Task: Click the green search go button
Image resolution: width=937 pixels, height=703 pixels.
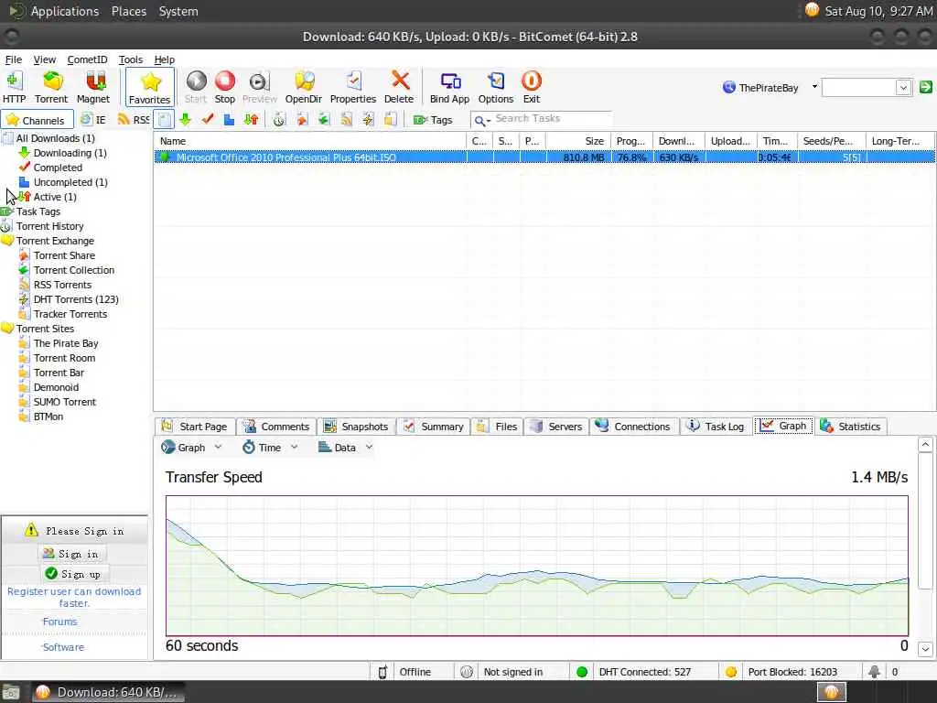Action: click(926, 87)
